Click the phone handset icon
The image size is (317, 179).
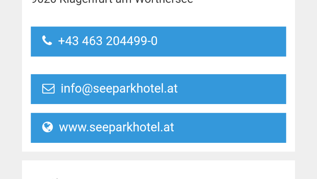[x=47, y=40]
